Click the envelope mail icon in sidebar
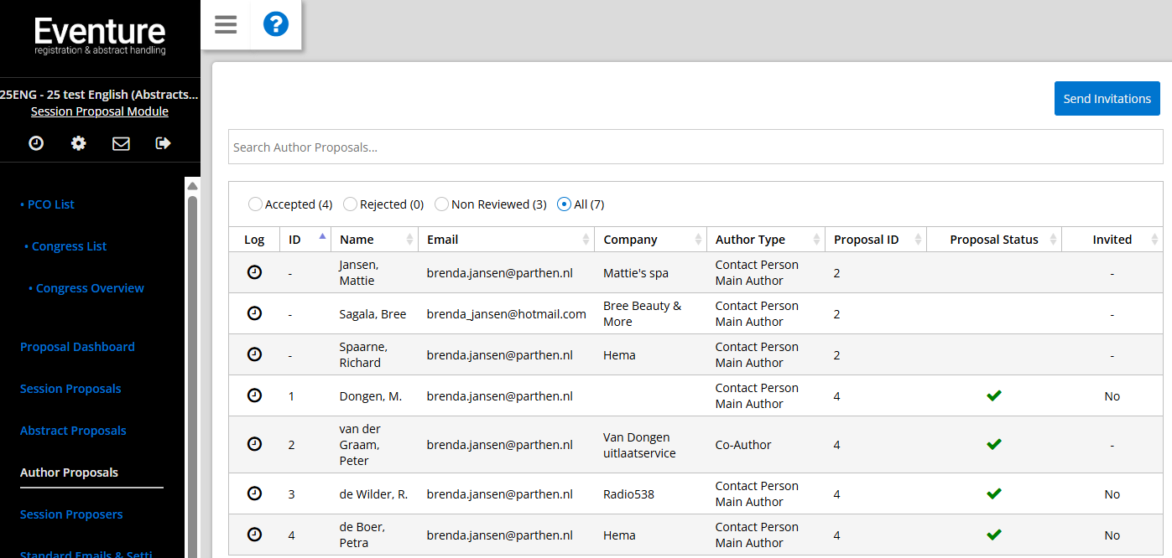The height and width of the screenshot is (558, 1172). pyautogui.click(x=121, y=143)
